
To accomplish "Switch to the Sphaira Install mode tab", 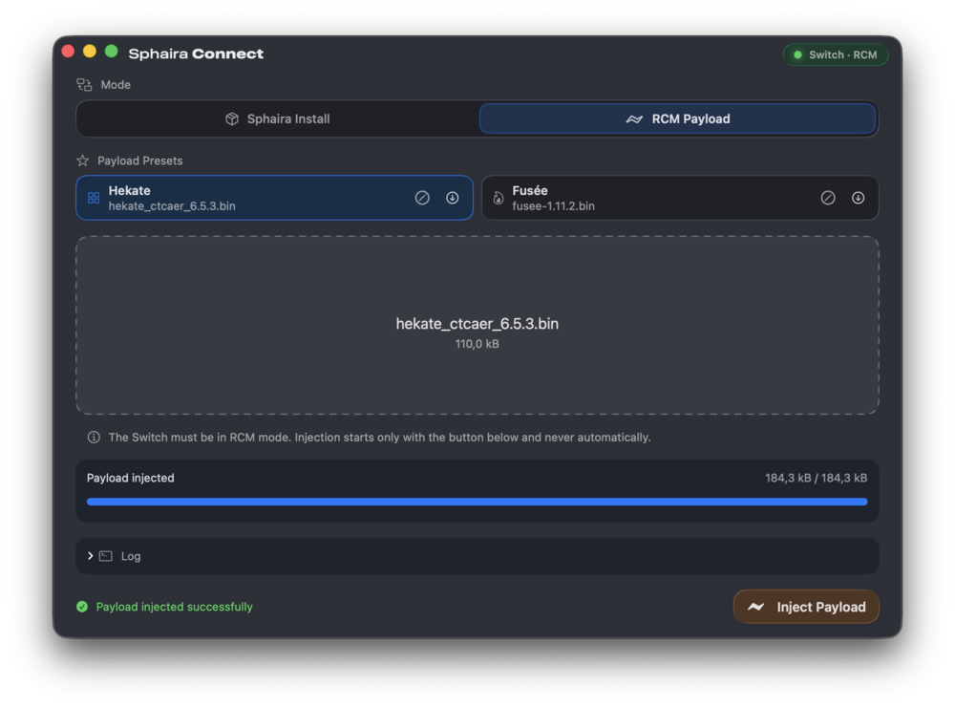I will coord(278,118).
